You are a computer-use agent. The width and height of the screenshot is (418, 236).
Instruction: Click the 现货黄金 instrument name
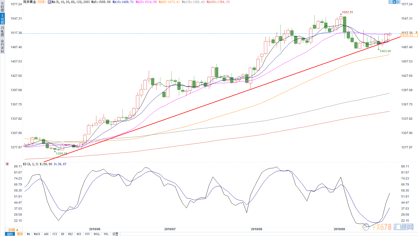point(30,2)
